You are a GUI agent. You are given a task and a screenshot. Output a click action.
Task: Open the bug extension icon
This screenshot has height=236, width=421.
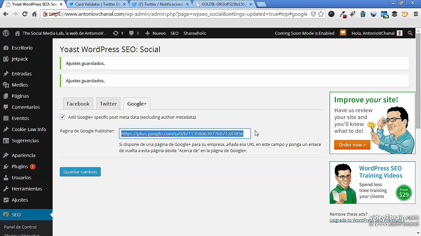point(353,14)
